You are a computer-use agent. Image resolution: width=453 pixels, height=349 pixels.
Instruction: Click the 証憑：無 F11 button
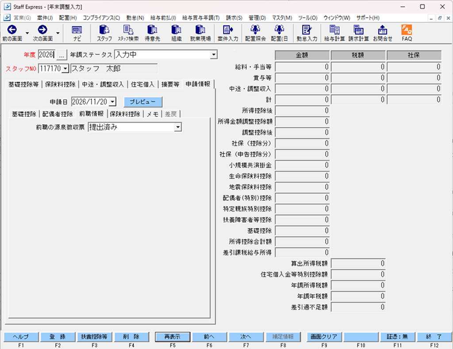(x=398, y=337)
